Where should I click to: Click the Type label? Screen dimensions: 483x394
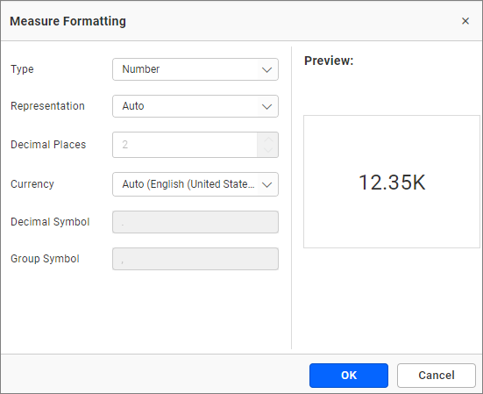[x=22, y=69]
